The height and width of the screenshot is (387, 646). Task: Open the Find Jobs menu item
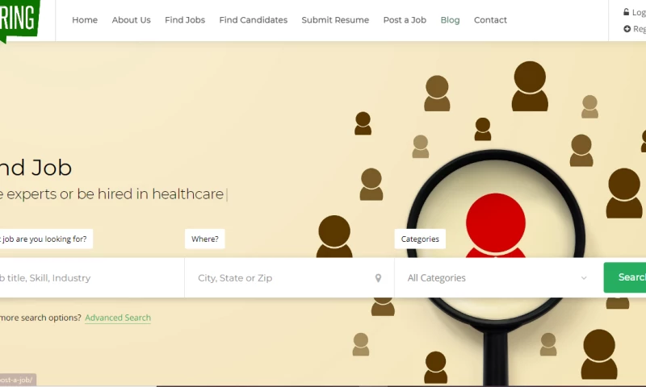[x=185, y=20]
